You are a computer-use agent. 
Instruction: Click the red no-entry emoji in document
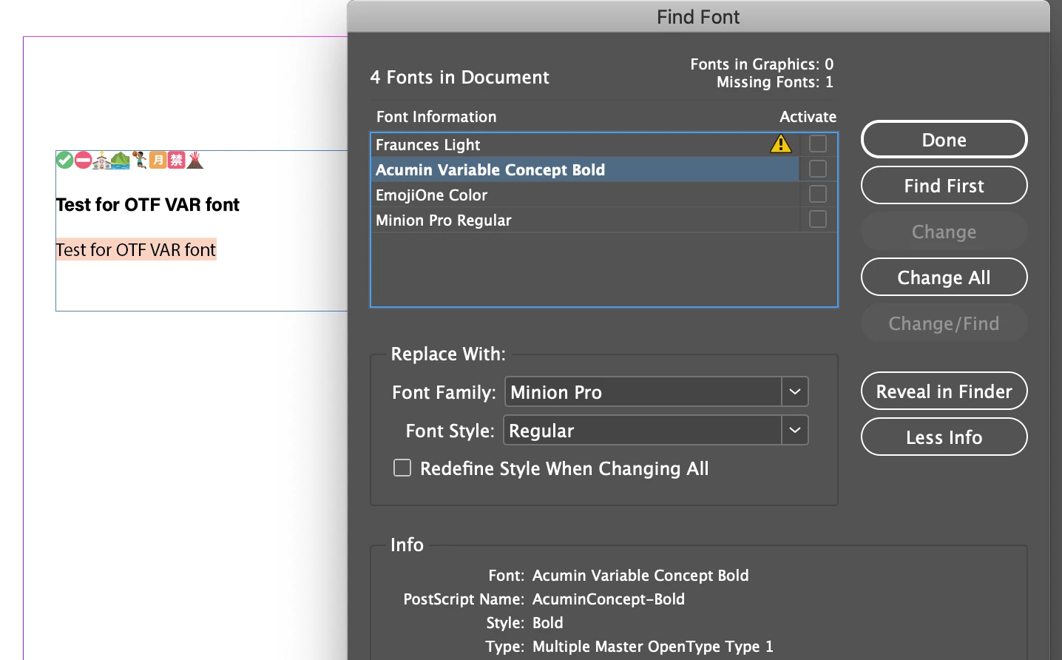[x=83, y=160]
